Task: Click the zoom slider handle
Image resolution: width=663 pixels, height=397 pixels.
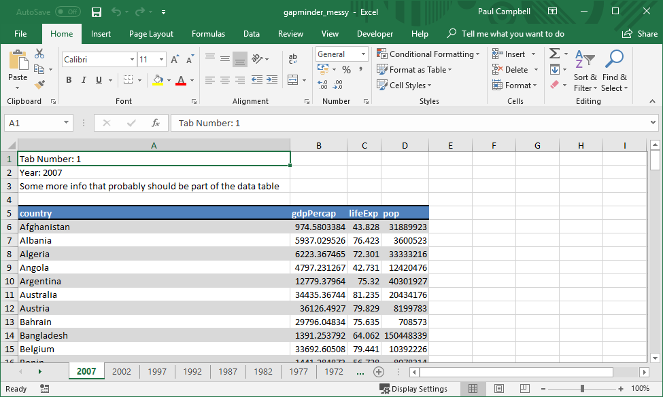Action: click(x=582, y=389)
